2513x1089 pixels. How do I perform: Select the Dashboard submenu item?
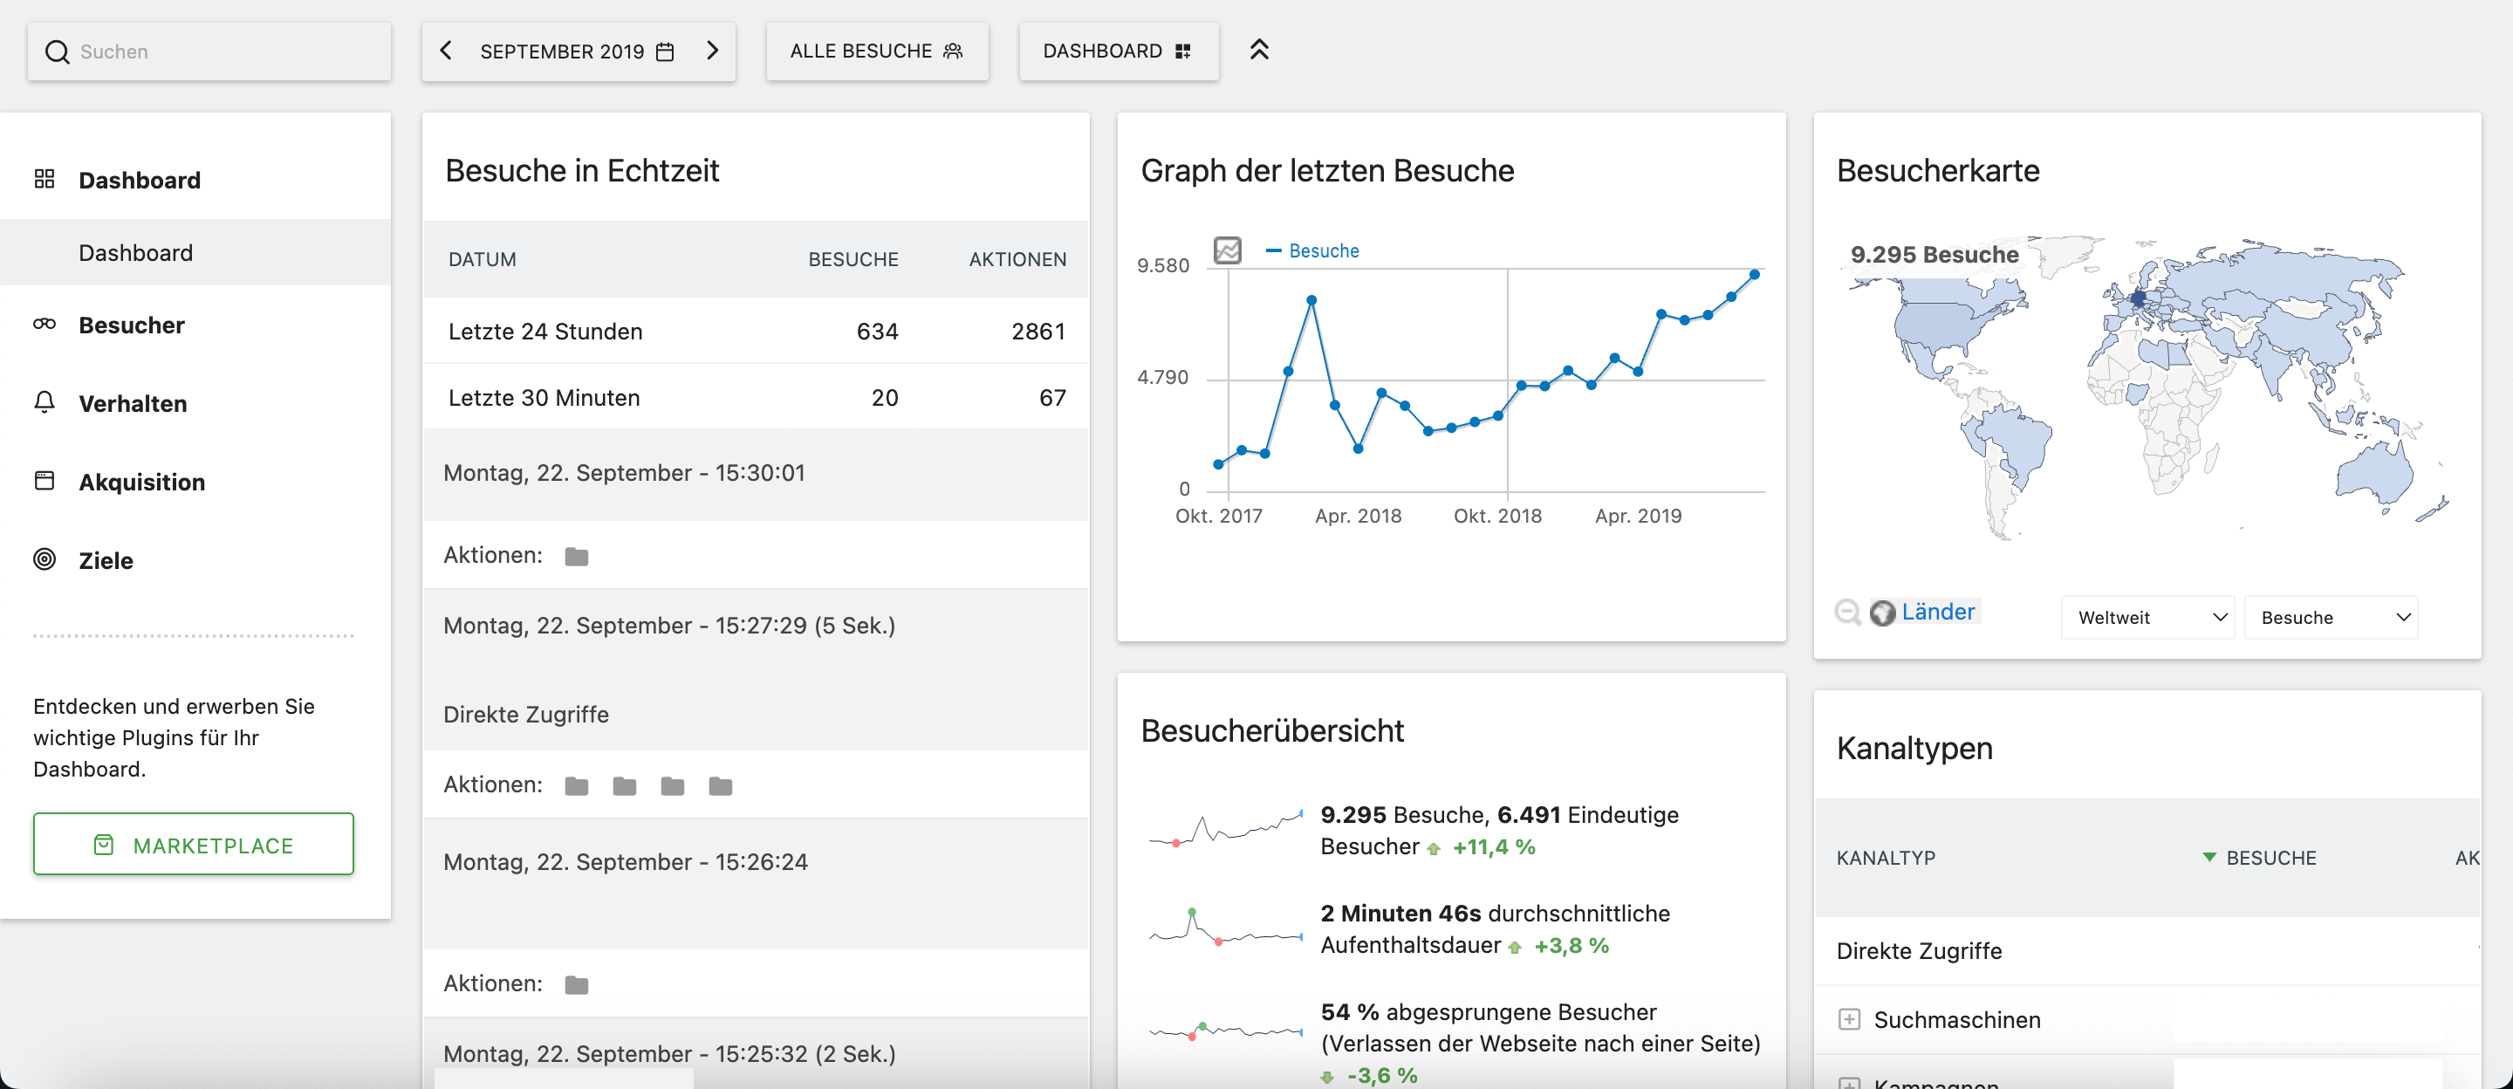(x=135, y=253)
